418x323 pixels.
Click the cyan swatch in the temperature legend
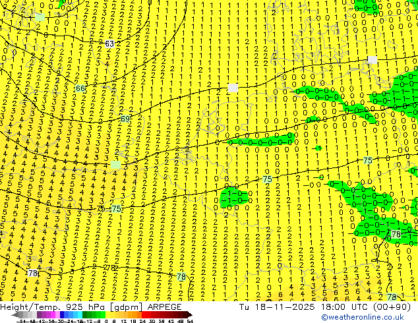[x=80, y=315]
